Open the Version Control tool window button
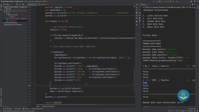Viewport: 199px width, 112px height. coord(37,109)
